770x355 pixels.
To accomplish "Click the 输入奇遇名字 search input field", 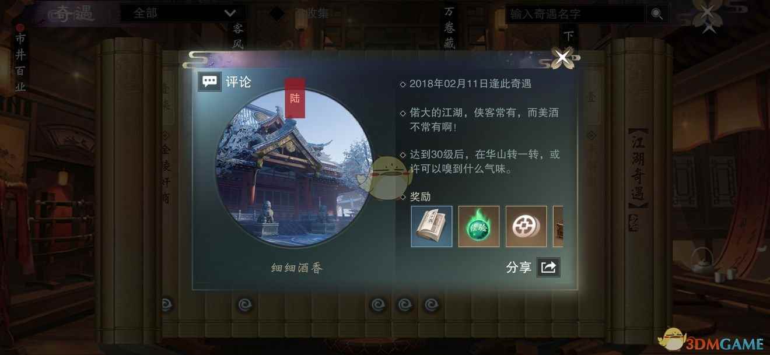I will click(575, 14).
